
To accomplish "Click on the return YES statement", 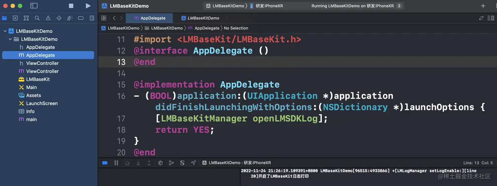I will tap(185, 130).
